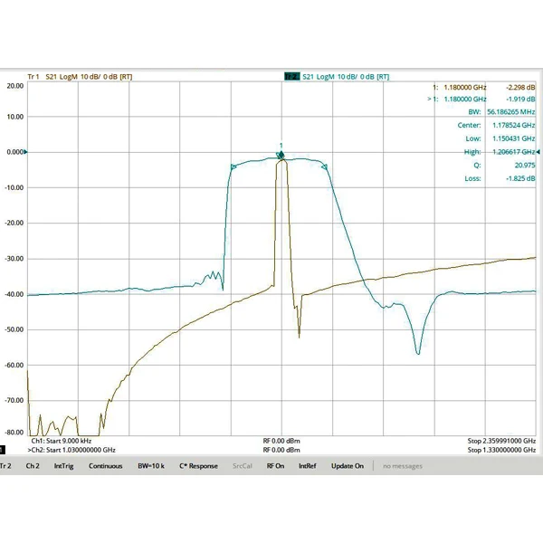Screen dimensions: 543x543
Task: Click the upper RF 0.00 dBm power label
Action: (281, 441)
